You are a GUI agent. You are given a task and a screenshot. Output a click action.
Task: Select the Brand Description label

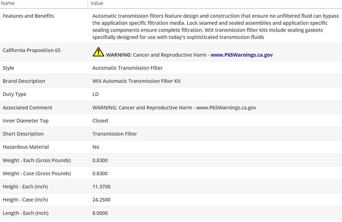pos(24,81)
